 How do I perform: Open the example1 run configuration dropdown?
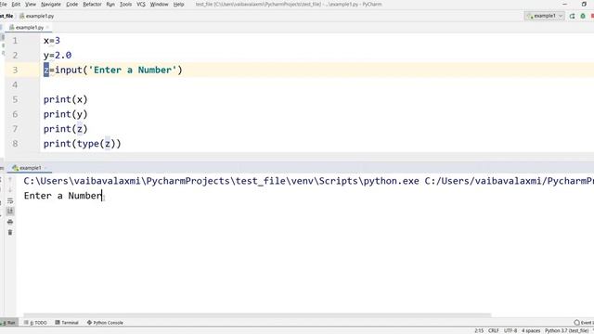click(545, 16)
